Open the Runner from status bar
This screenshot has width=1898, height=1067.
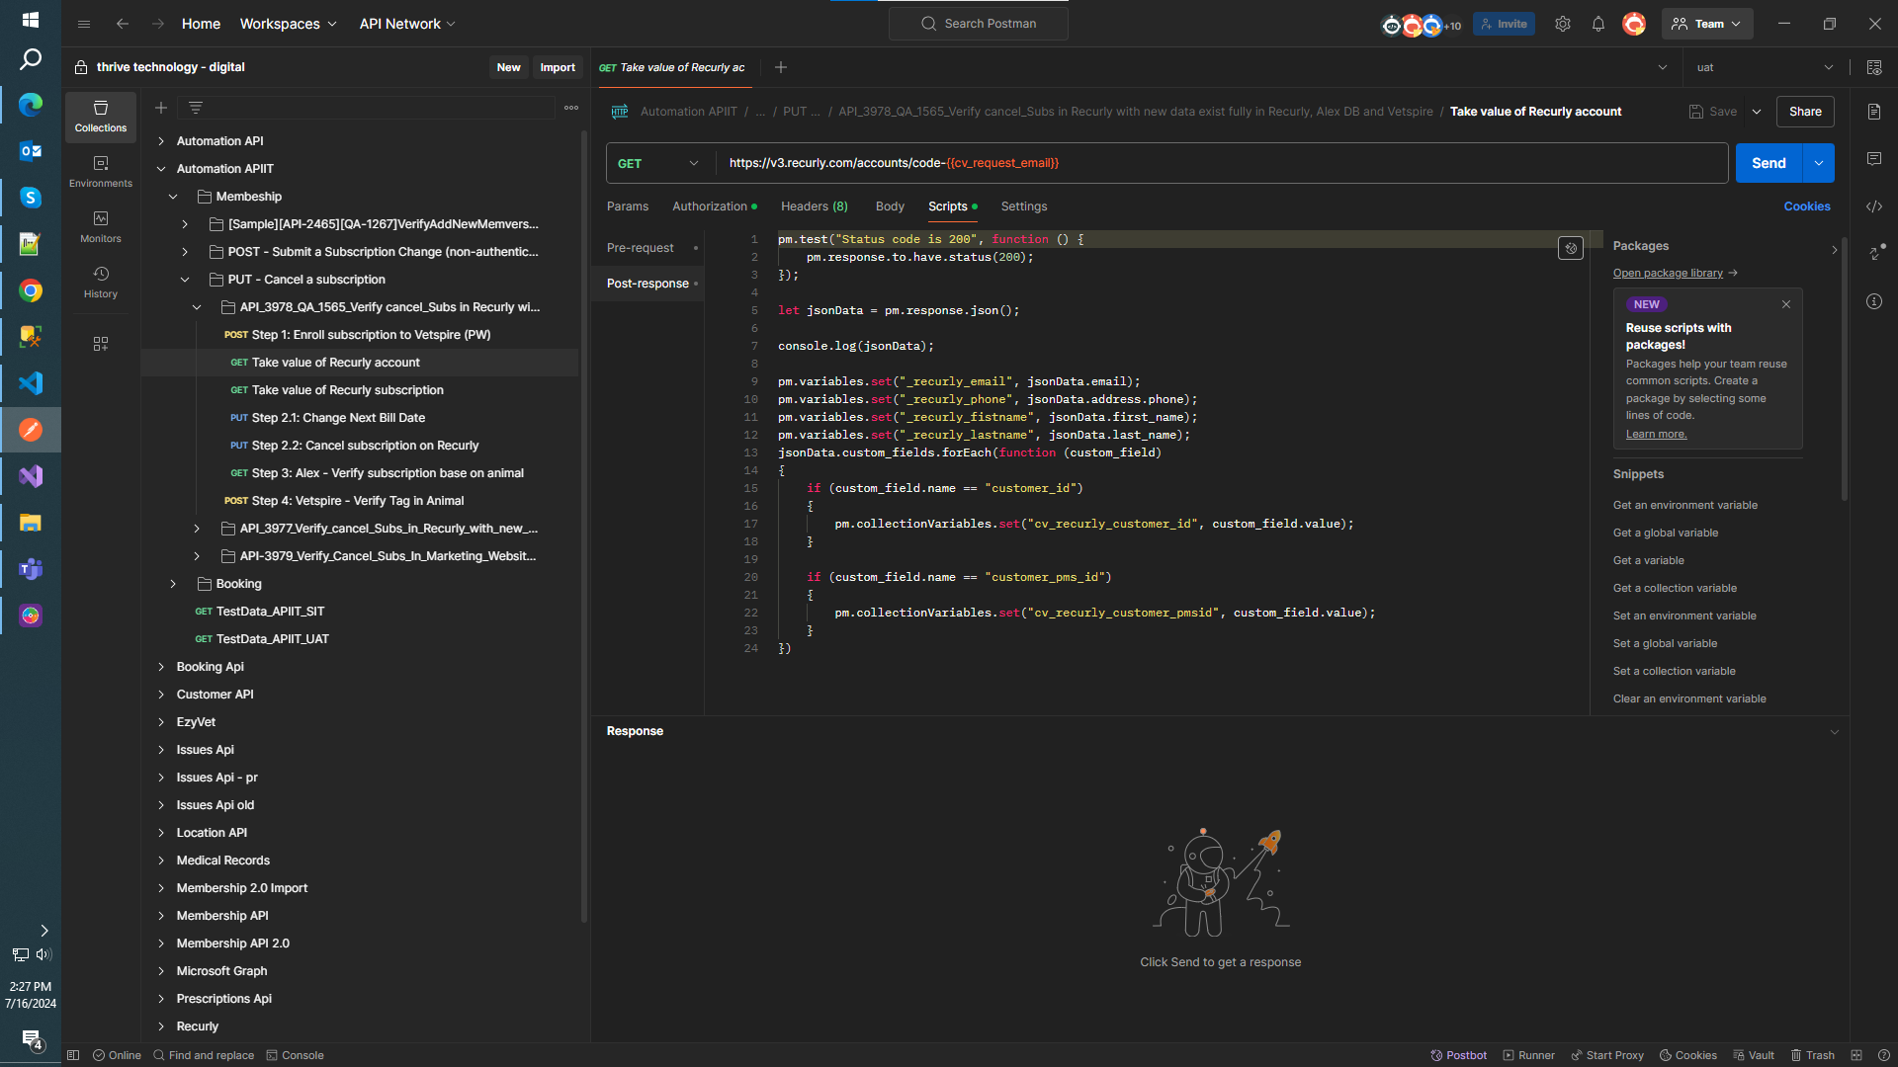(x=1528, y=1055)
